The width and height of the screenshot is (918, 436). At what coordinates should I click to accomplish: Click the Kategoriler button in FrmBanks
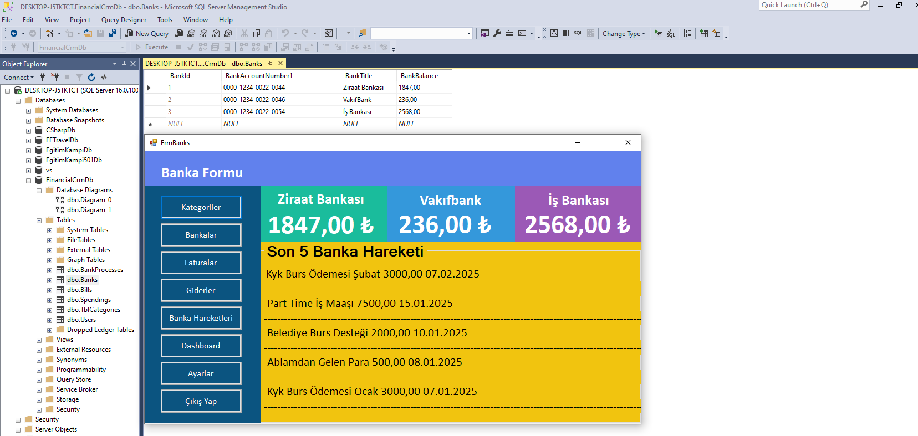201,207
